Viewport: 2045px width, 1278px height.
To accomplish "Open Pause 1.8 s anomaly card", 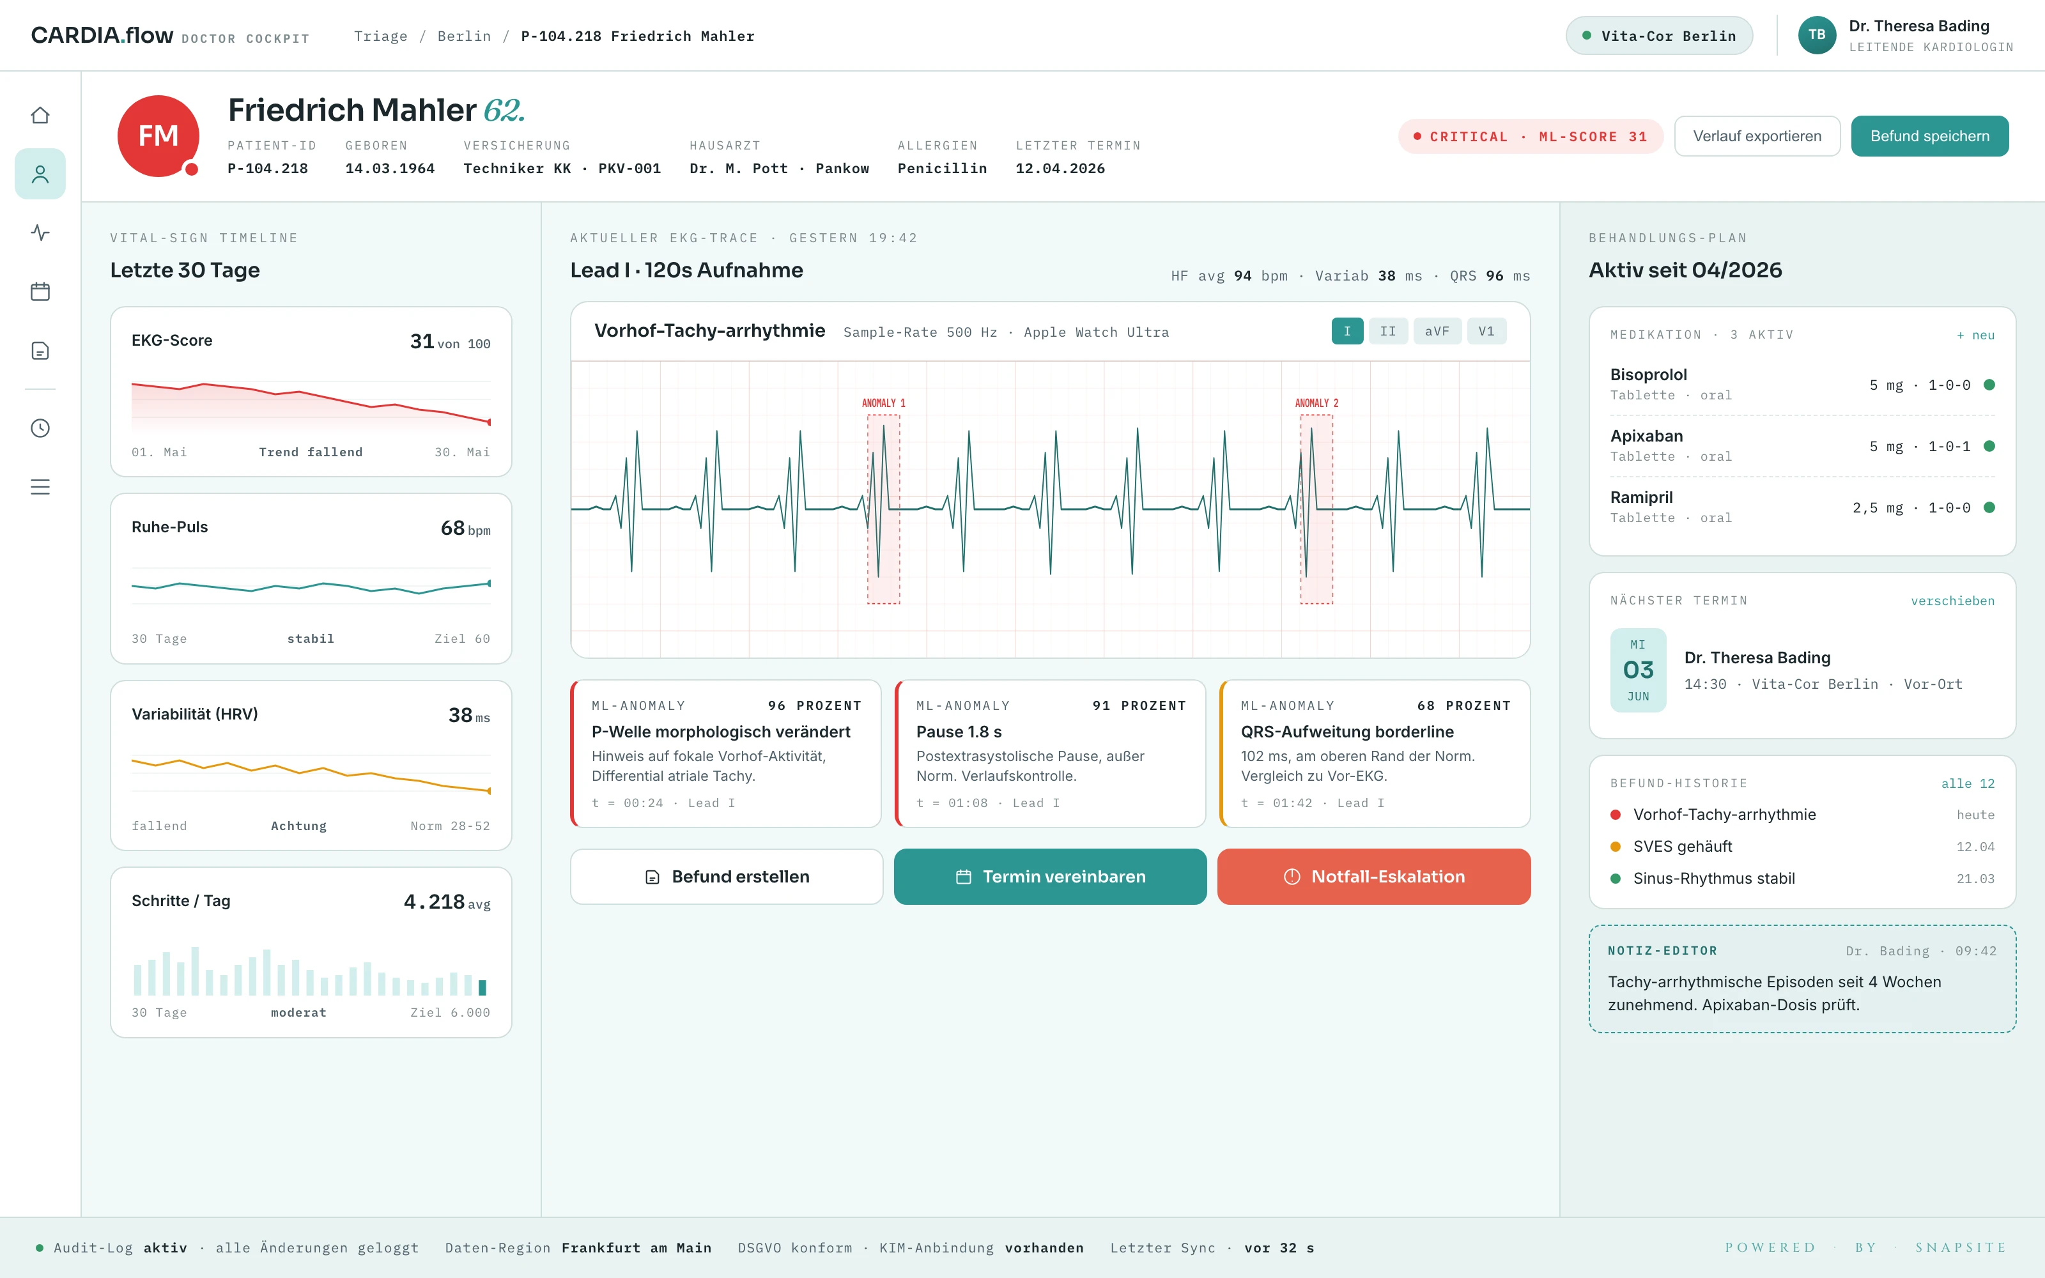I will 1051,754.
